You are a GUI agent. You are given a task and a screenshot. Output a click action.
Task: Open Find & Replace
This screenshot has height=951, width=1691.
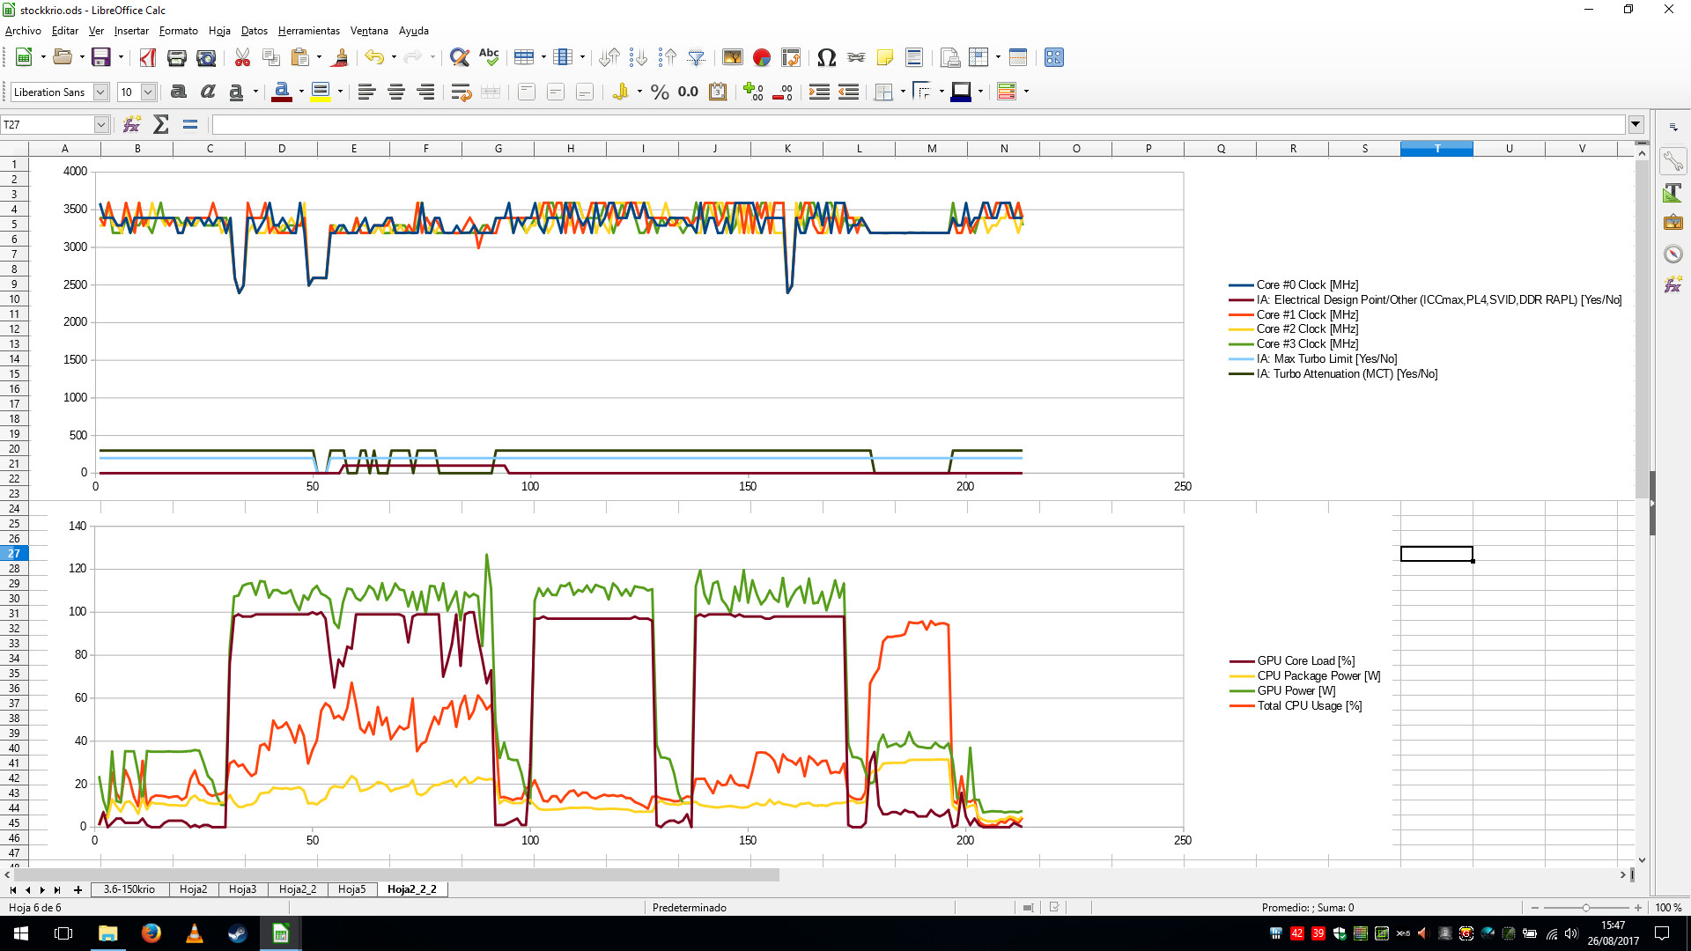[x=459, y=57]
